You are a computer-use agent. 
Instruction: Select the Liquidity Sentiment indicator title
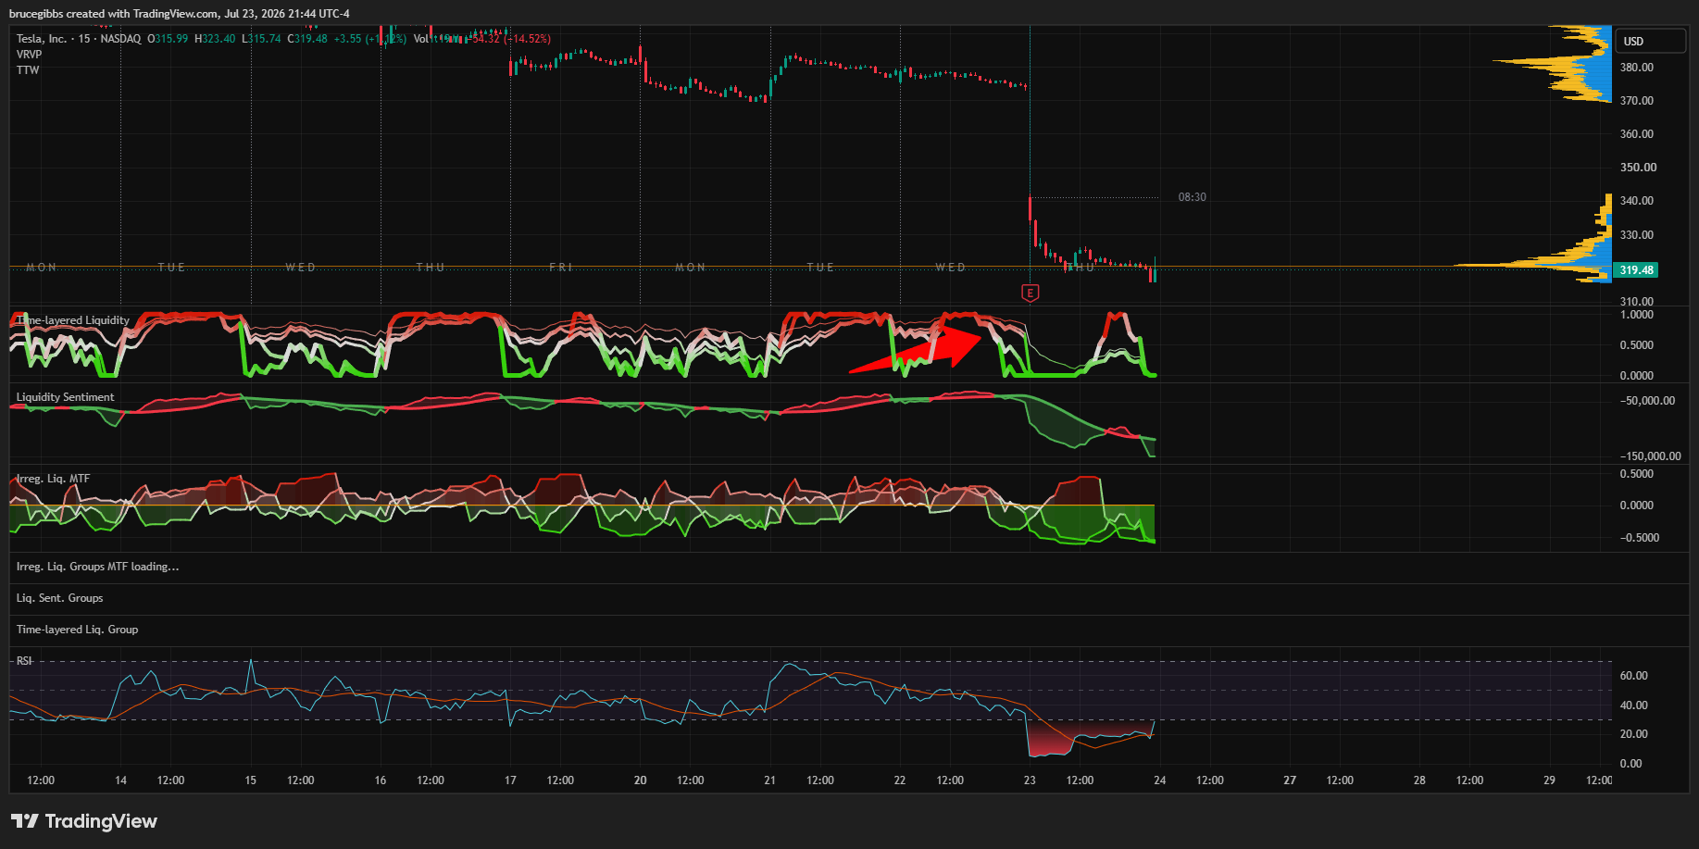[66, 397]
